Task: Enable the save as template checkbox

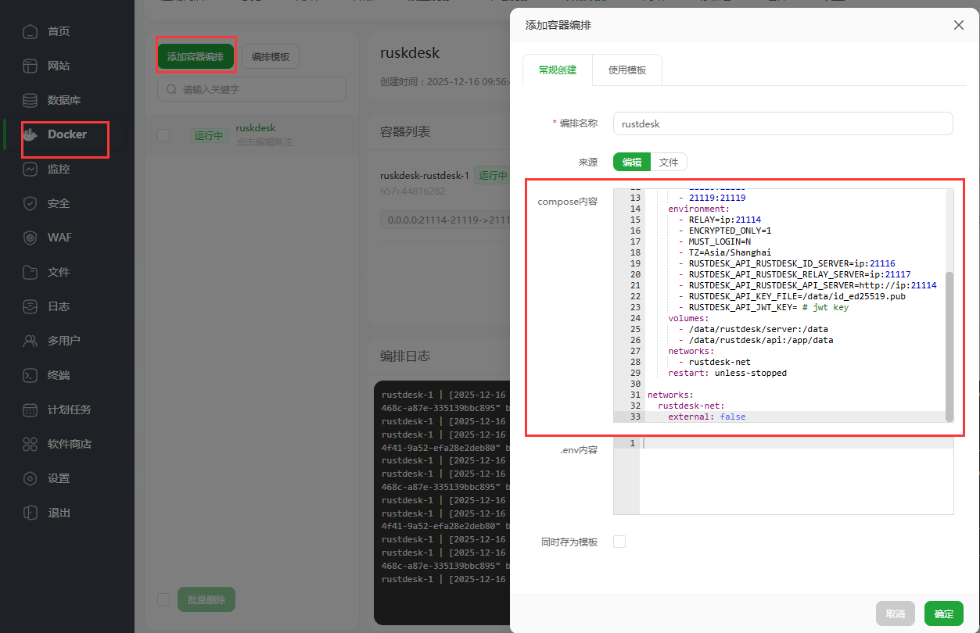Action: (x=619, y=542)
